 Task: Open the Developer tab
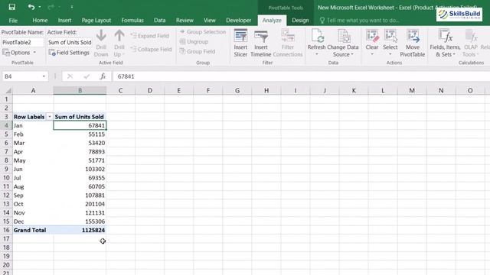pyautogui.click(x=238, y=21)
